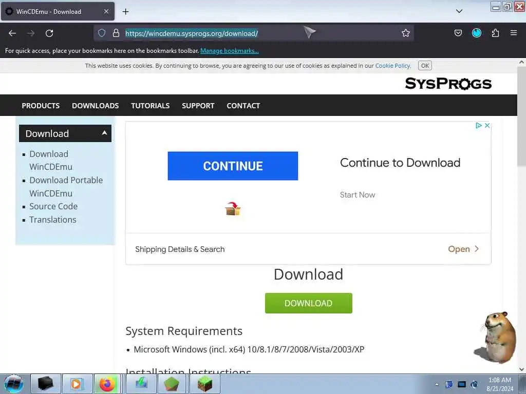This screenshot has width=526, height=394.
Task: Close the WinCDEmu - Download tab
Action: [x=106, y=11]
